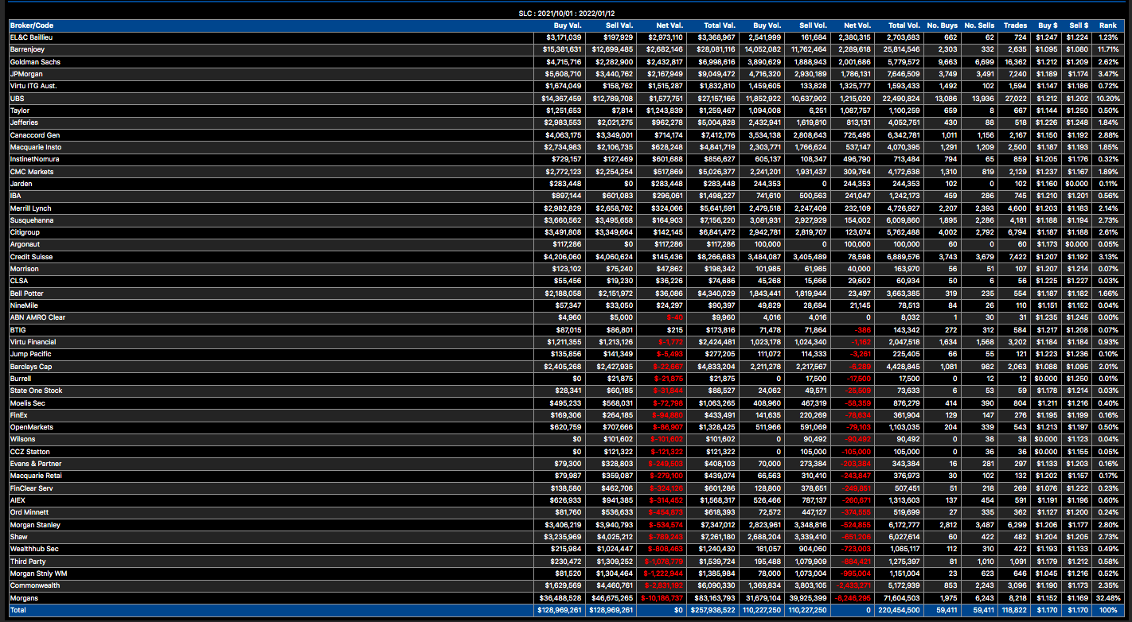Sort by the Buy Vol. column header
Screen dimensions: 1132x622
(760, 25)
